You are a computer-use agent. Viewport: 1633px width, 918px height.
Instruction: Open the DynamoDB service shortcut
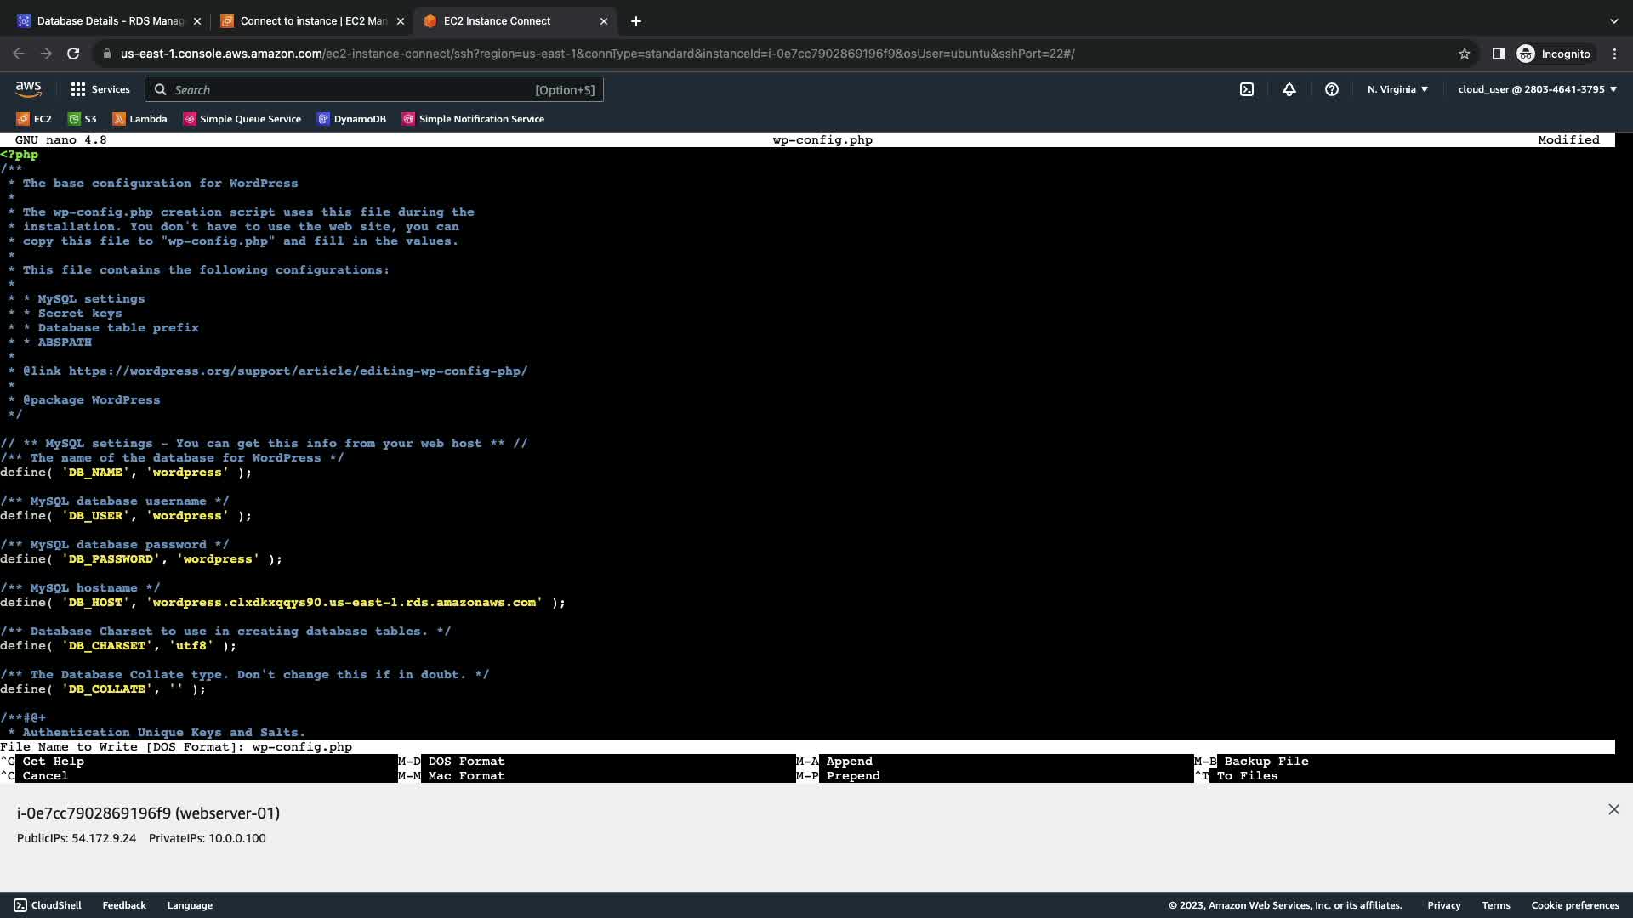(351, 119)
